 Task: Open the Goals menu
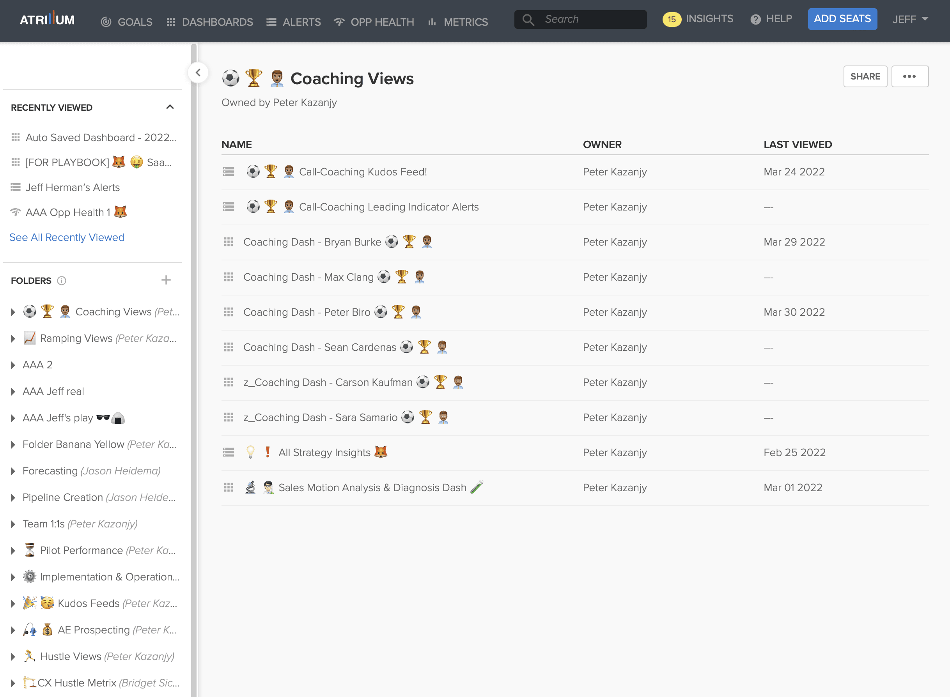pyautogui.click(x=127, y=21)
